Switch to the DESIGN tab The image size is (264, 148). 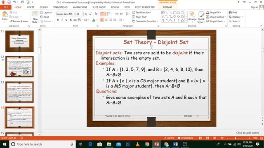(44, 7)
